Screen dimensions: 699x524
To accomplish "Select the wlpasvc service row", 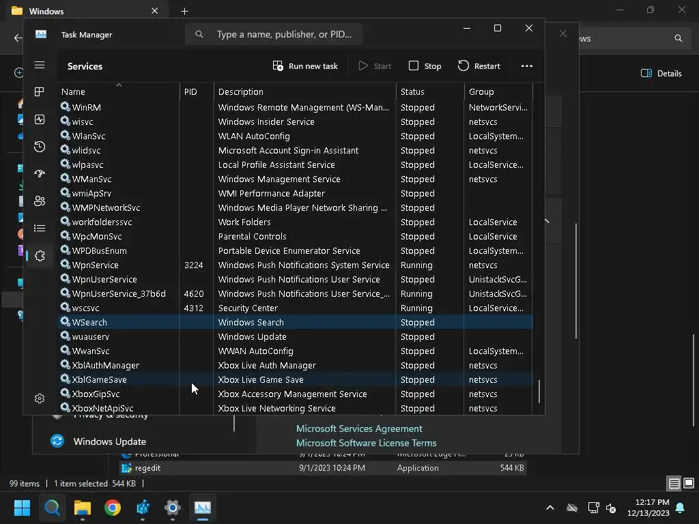I will pyautogui.click(x=295, y=164).
